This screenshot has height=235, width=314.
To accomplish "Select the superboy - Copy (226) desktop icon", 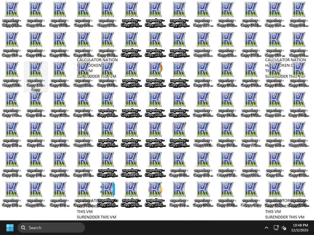I will (155, 14).
